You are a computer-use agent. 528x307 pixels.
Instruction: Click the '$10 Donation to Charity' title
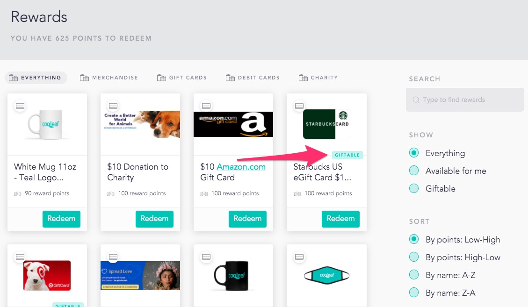(x=137, y=172)
